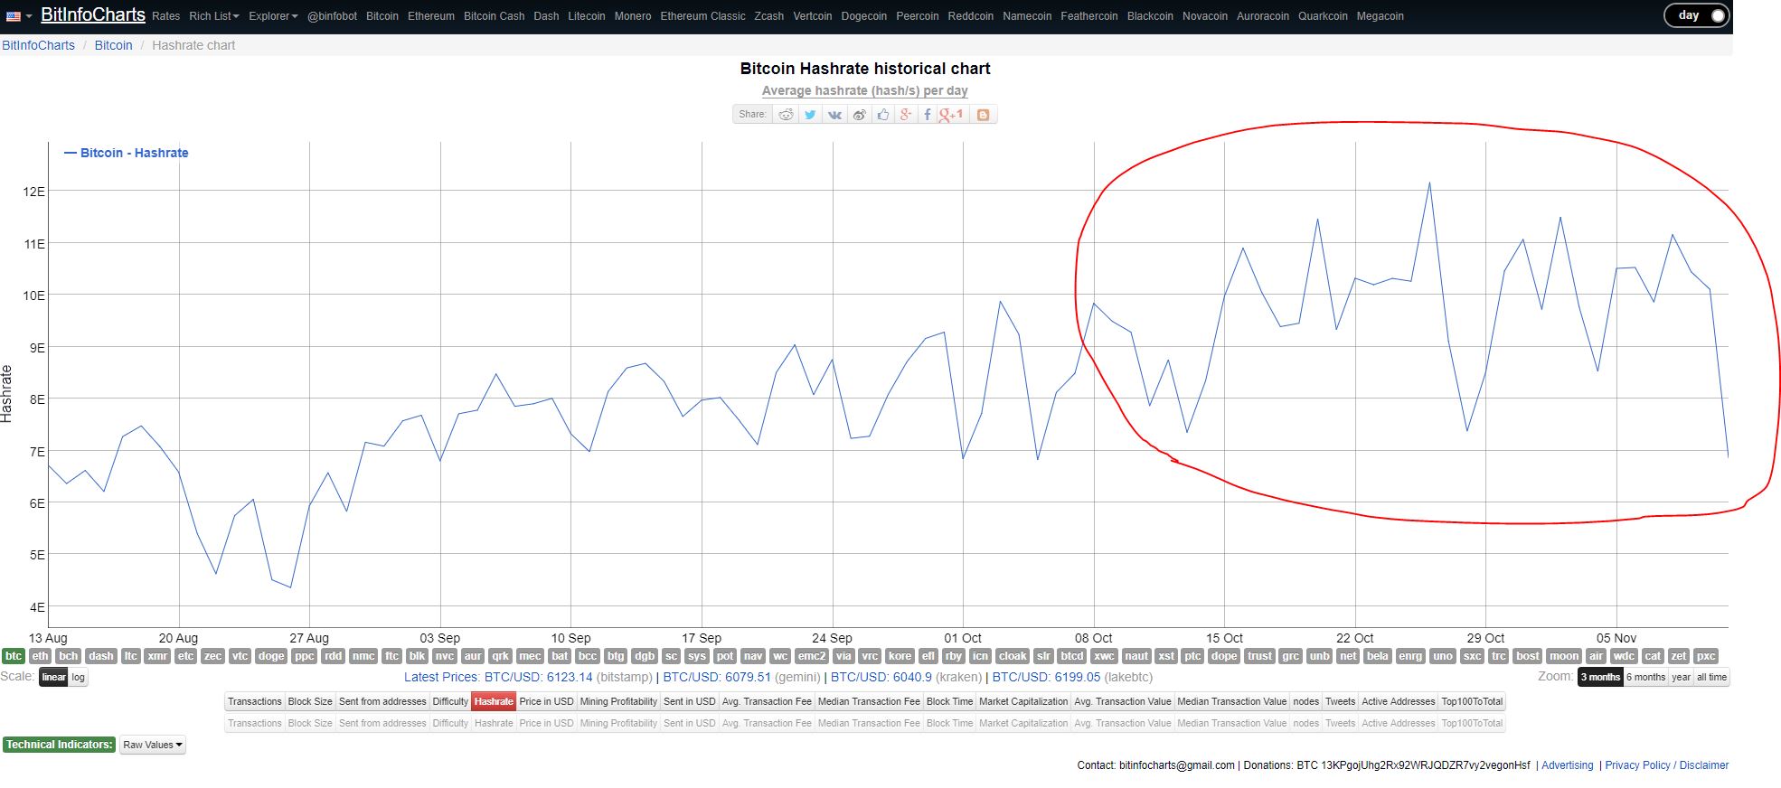This screenshot has width=1781, height=788.
Task: Select the Block Size tab in top row
Action: [310, 701]
